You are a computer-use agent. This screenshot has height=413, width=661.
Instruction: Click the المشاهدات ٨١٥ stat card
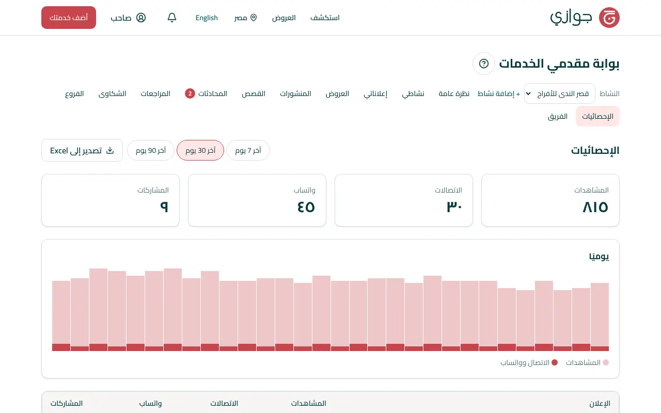[x=550, y=200]
